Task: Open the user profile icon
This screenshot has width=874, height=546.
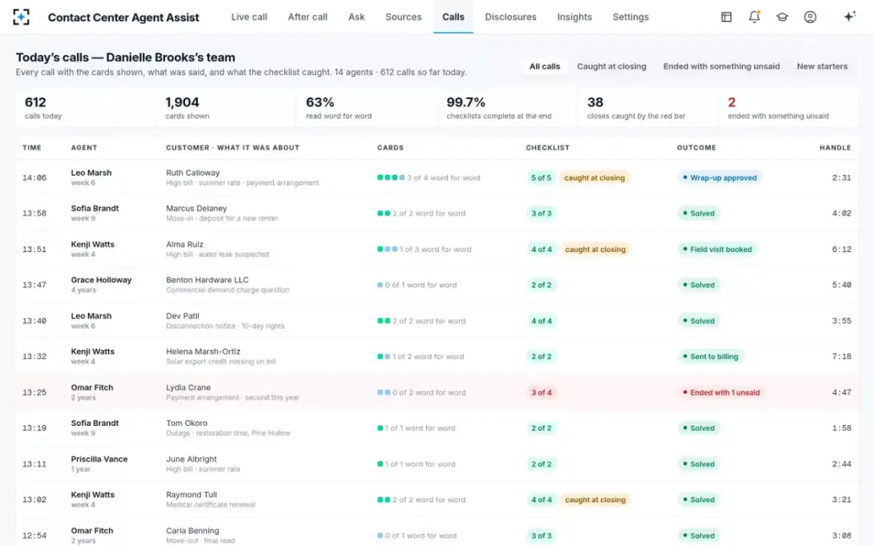Action: (x=810, y=17)
